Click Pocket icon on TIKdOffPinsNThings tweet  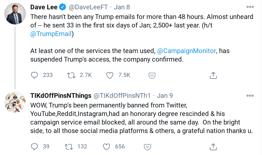[148, 147]
